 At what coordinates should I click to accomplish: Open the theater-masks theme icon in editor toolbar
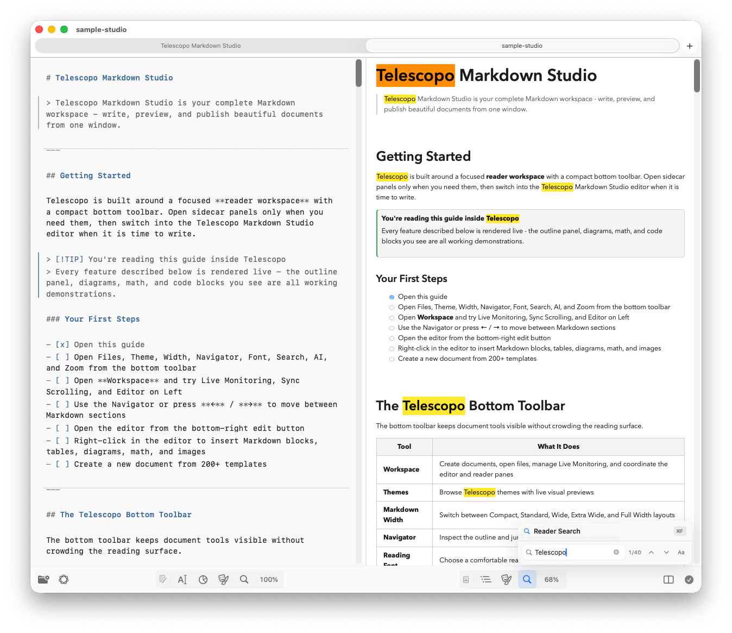click(x=223, y=579)
